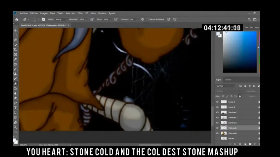Click foreground color swatch in toolbar
The width and height of the screenshot is (280, 157).
click(x=14, y=141)
